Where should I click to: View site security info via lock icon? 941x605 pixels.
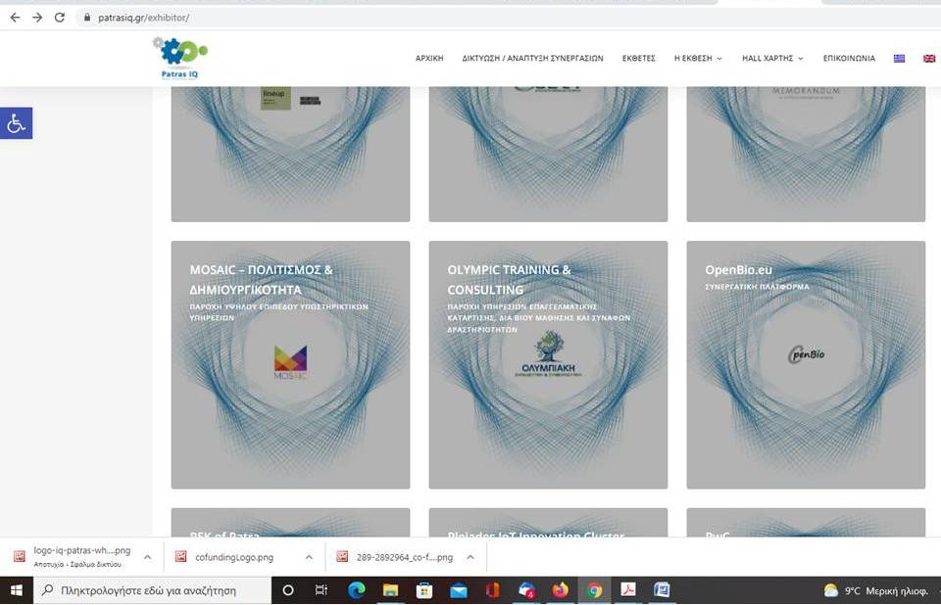coord(87,18)
